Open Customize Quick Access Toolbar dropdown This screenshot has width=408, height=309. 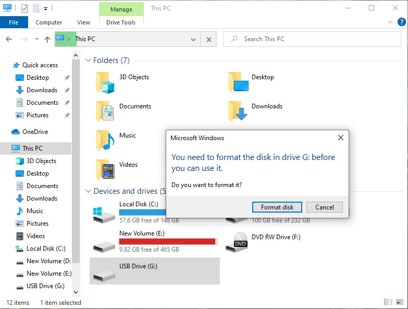(45, 9)
